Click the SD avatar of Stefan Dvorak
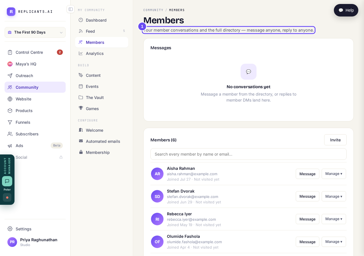This screenshot has width=364, height=256. [157, 196]
